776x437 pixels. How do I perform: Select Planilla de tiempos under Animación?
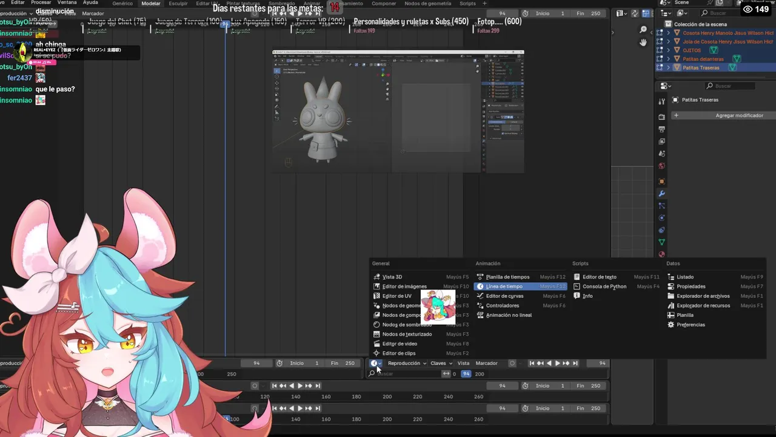521,277
